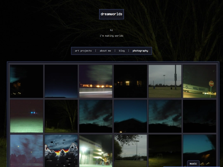Open the art projects page
The image size is (223, 167).
pyautogui.click(x=83, y=51)
